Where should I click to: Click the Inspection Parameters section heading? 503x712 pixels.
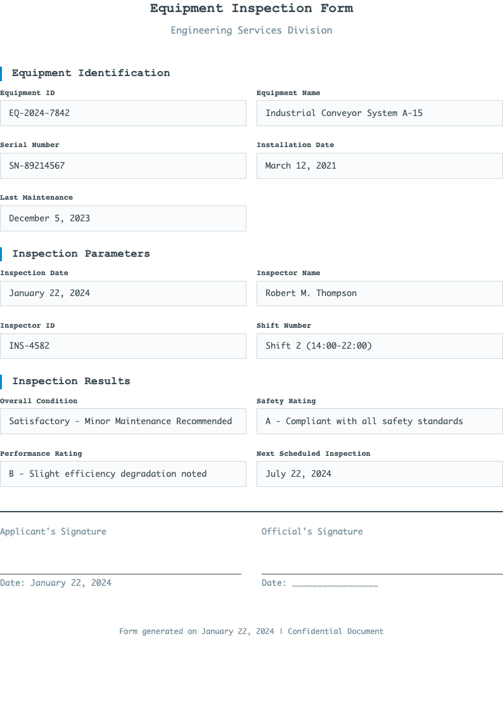tap(81, 254)
